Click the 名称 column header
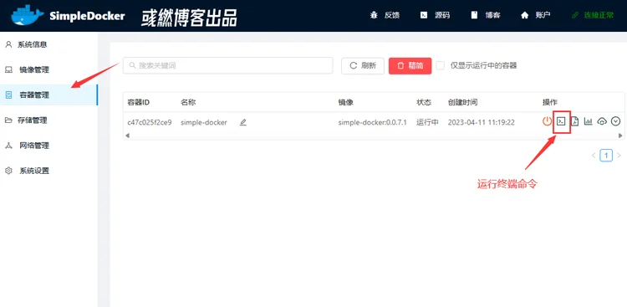This screenshot has width=627, height=307. coord(188,102)
